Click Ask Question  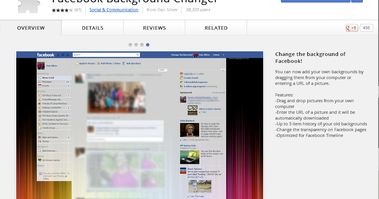(132, 64)
